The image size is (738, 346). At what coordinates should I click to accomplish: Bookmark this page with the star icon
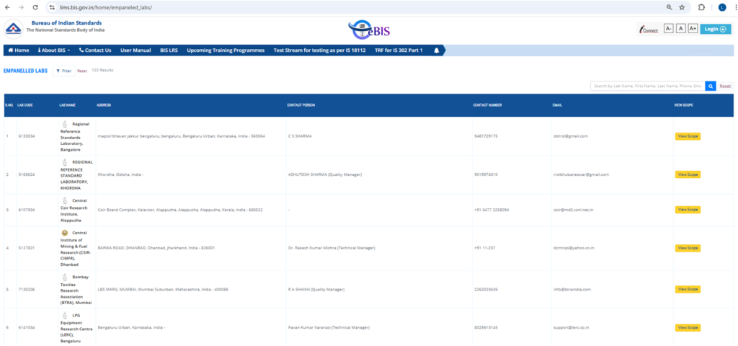coord(682,7)
